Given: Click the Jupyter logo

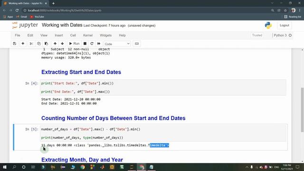Looking at the screenshot, I should pyautogui.click(x=25, y=25).
